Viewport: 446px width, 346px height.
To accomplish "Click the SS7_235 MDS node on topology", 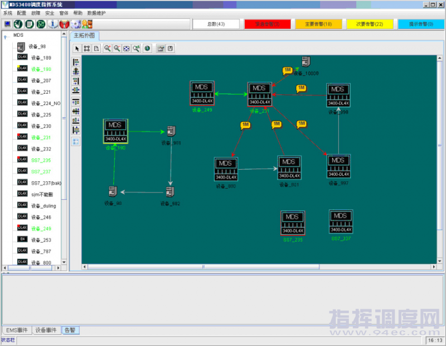I will (293, 223).
